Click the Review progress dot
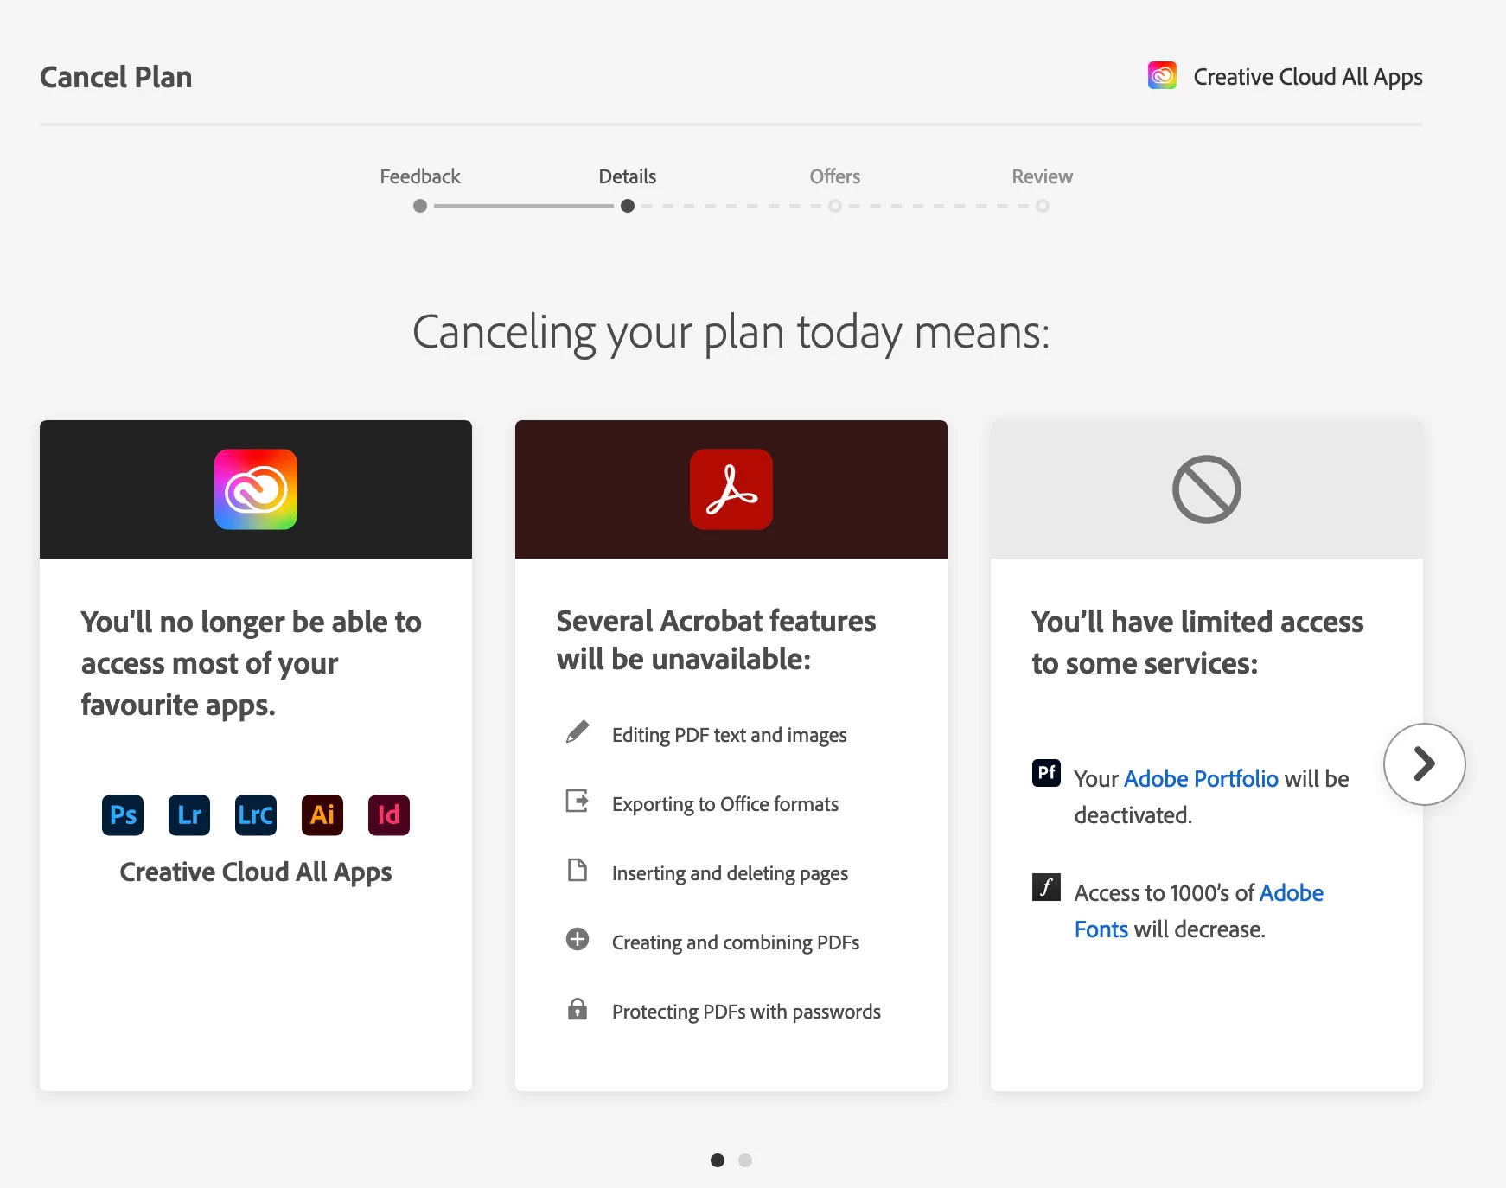Screen dimensions: 1506x1188 click(1043, 206)
